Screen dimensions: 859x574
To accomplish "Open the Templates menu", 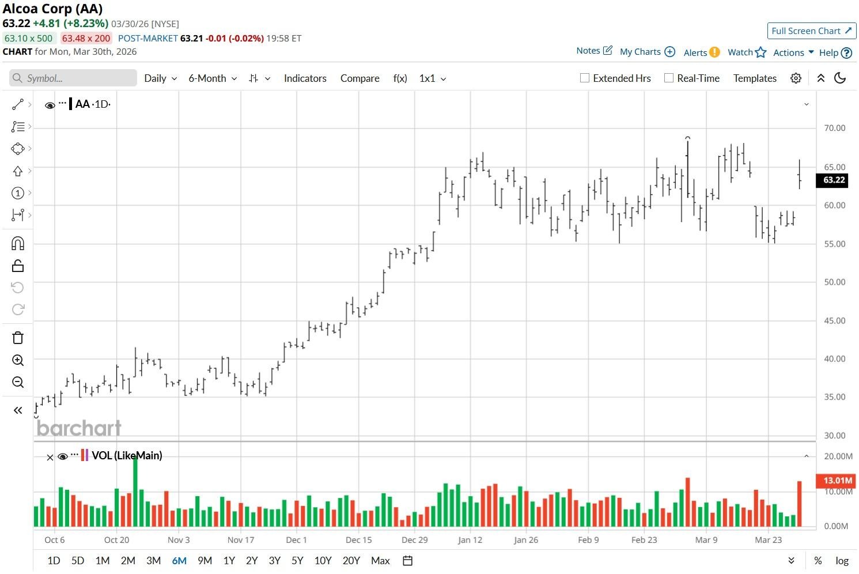I will [x=755, y=78].
